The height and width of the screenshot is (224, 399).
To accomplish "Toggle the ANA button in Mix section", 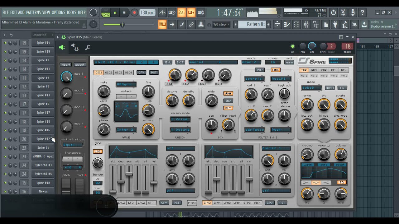I will point(228,93).
